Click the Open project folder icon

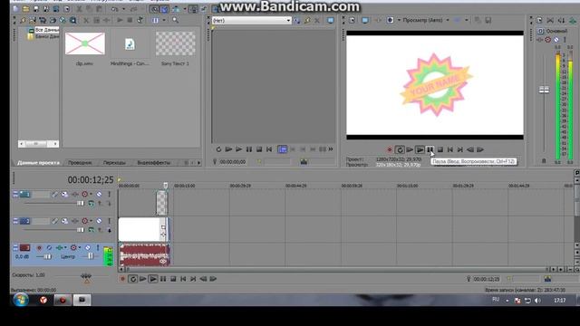[x=25, y=9]
